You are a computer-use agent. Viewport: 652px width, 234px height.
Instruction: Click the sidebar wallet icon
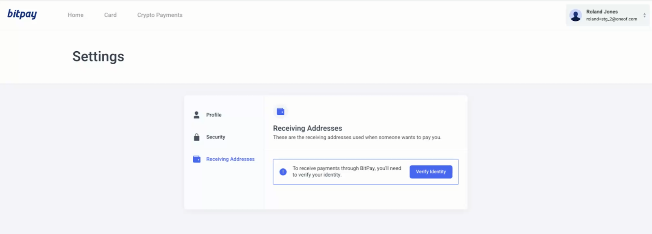coord(196,159)
